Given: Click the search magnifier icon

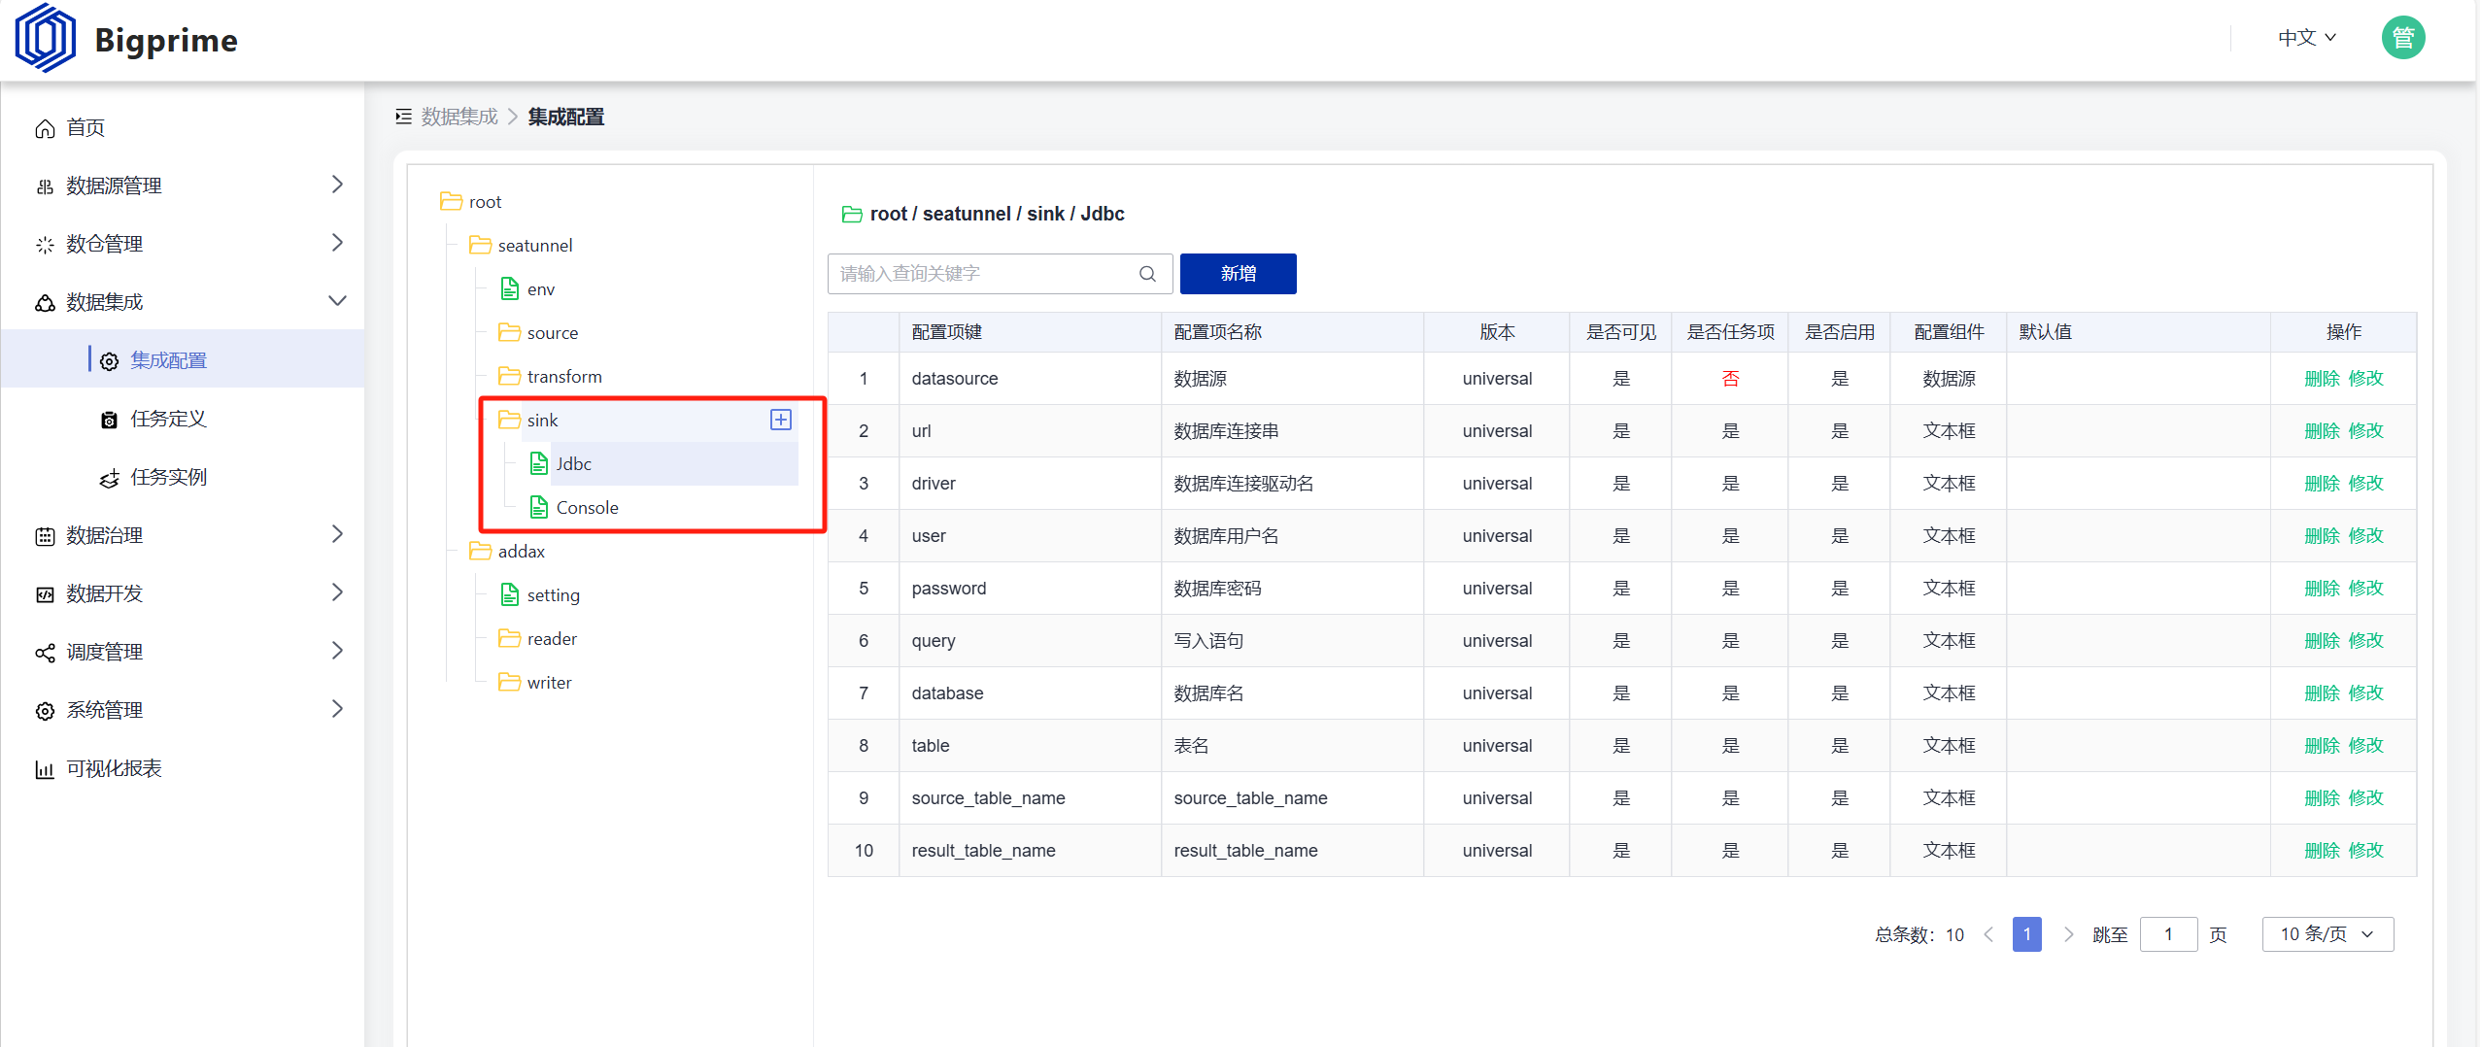Looking at the screenshot, I should [x=1147, y=274].
